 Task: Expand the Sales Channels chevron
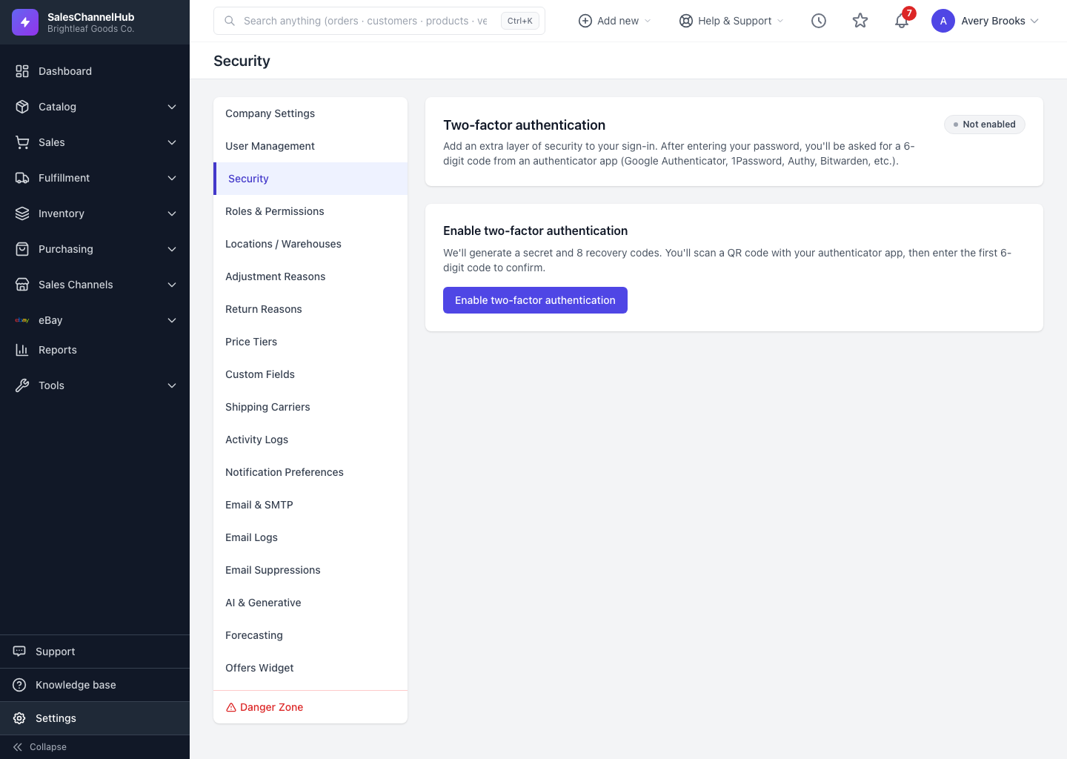(172, 285)
